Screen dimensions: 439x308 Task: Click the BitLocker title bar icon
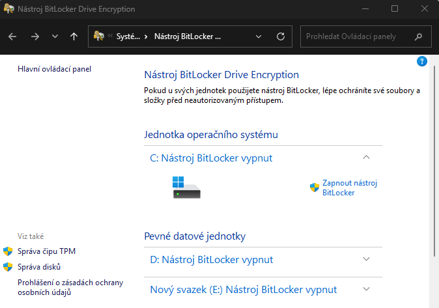click(8, 8)
